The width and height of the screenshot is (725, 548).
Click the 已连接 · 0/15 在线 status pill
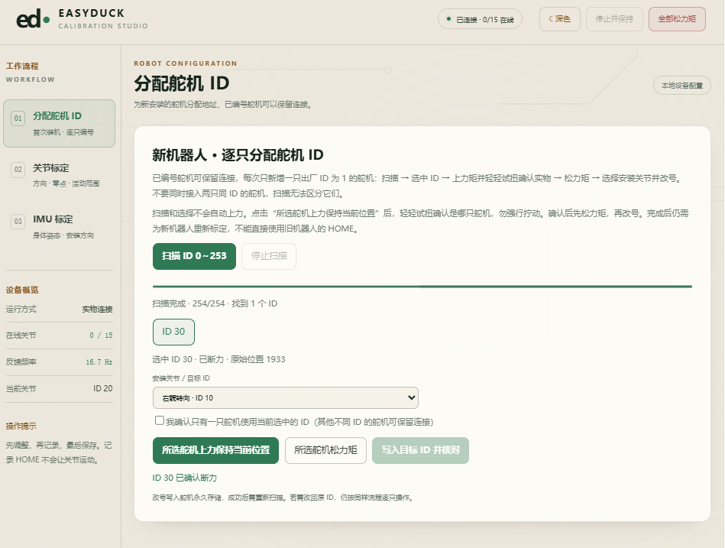pos(480,19)
